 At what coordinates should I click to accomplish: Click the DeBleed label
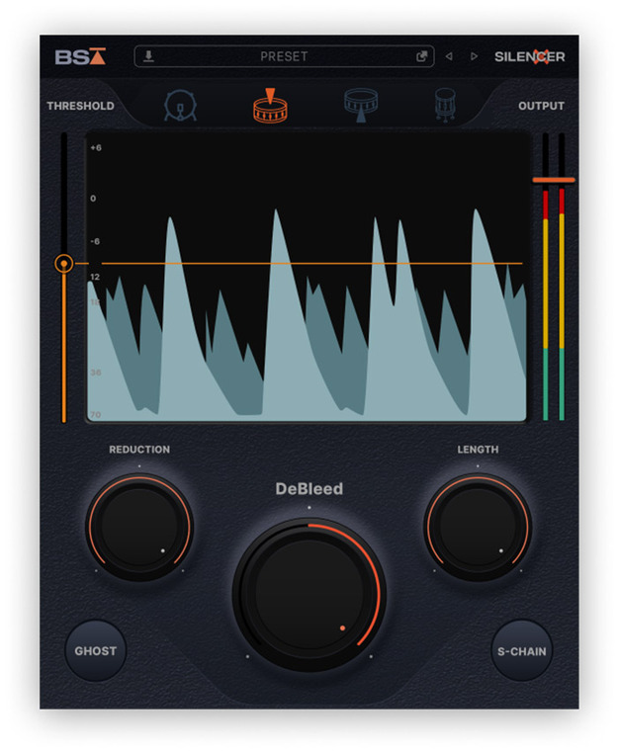click(309, 489)
